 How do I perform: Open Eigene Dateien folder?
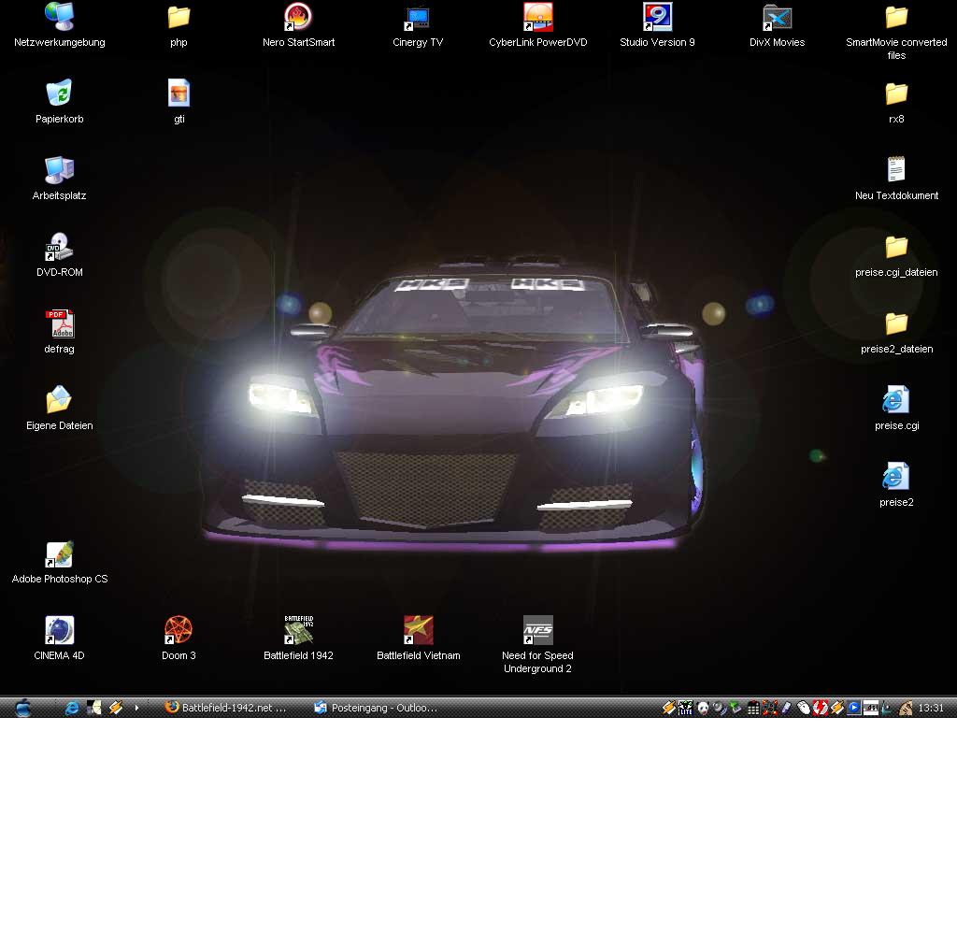pyautogui.click(x=59, y=409)
